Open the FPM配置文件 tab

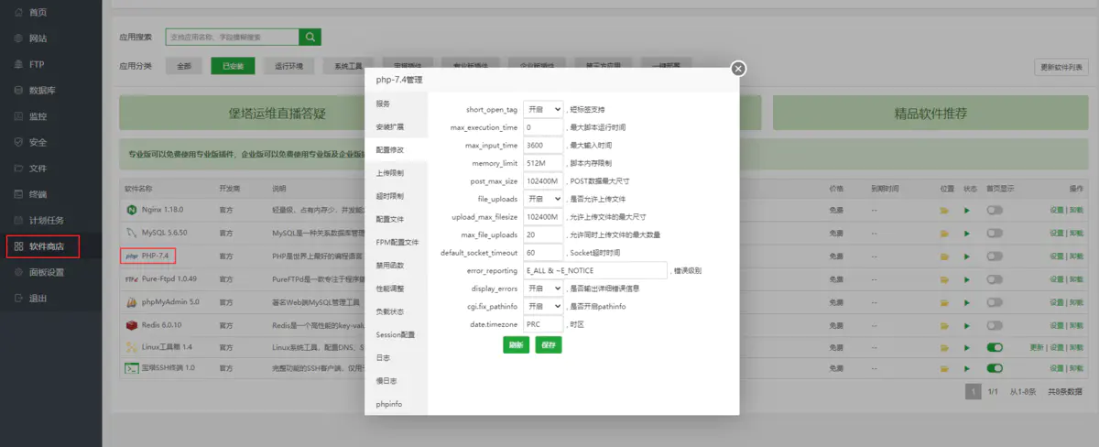pos(397,242)
